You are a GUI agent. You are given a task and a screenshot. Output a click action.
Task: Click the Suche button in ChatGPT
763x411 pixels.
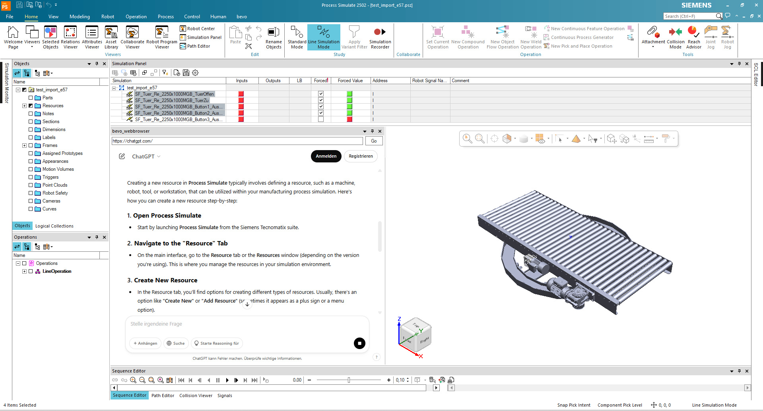175,343
